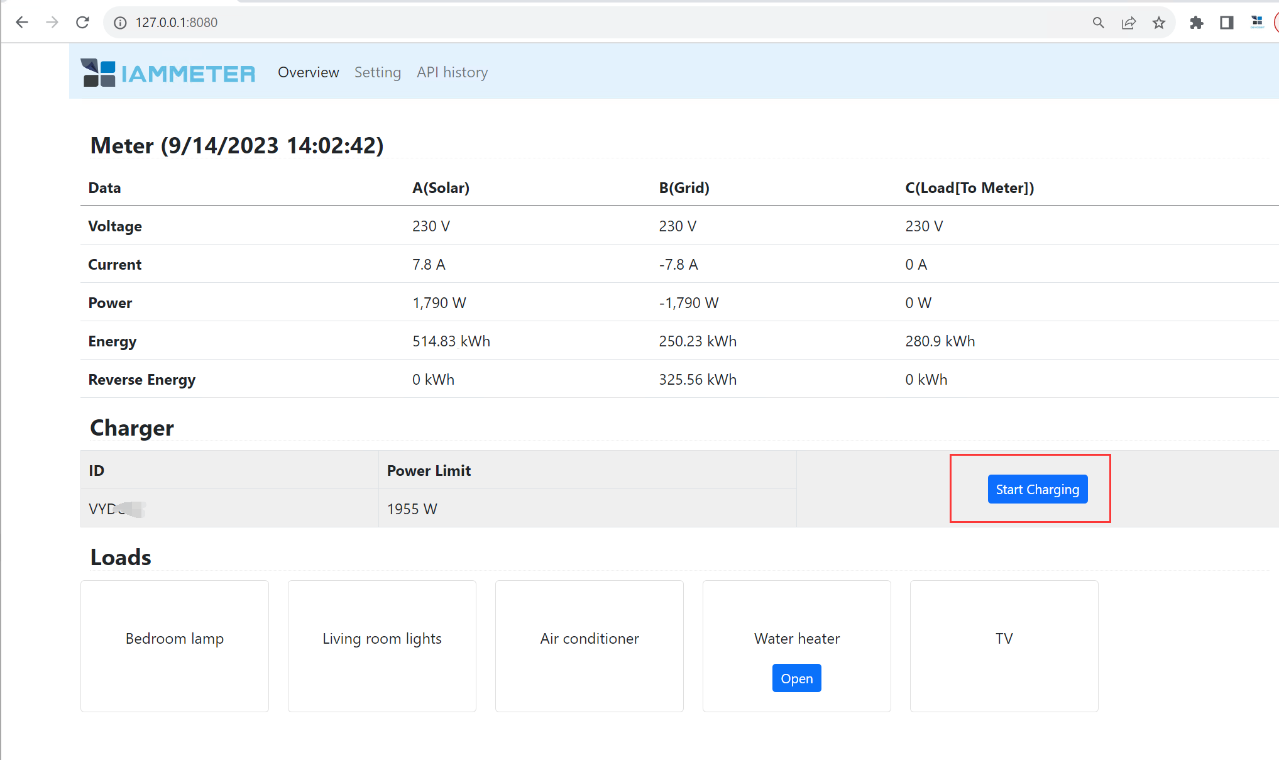Reload the page
Viewport: 1279px width, 760px height.
[x=82, y=23]
